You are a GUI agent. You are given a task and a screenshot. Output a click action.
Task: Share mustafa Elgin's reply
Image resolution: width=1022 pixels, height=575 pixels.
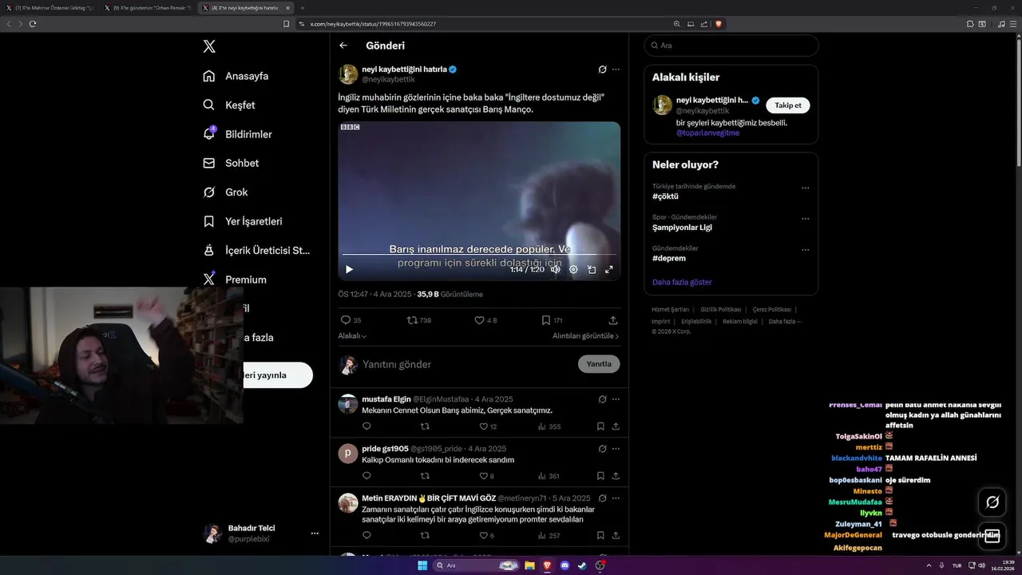[616, 426]
